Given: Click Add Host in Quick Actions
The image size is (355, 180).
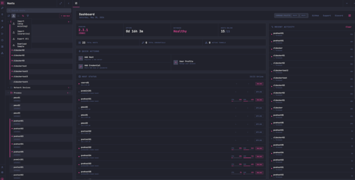Looking at the screenshot, I should click(x=123, y=58).
